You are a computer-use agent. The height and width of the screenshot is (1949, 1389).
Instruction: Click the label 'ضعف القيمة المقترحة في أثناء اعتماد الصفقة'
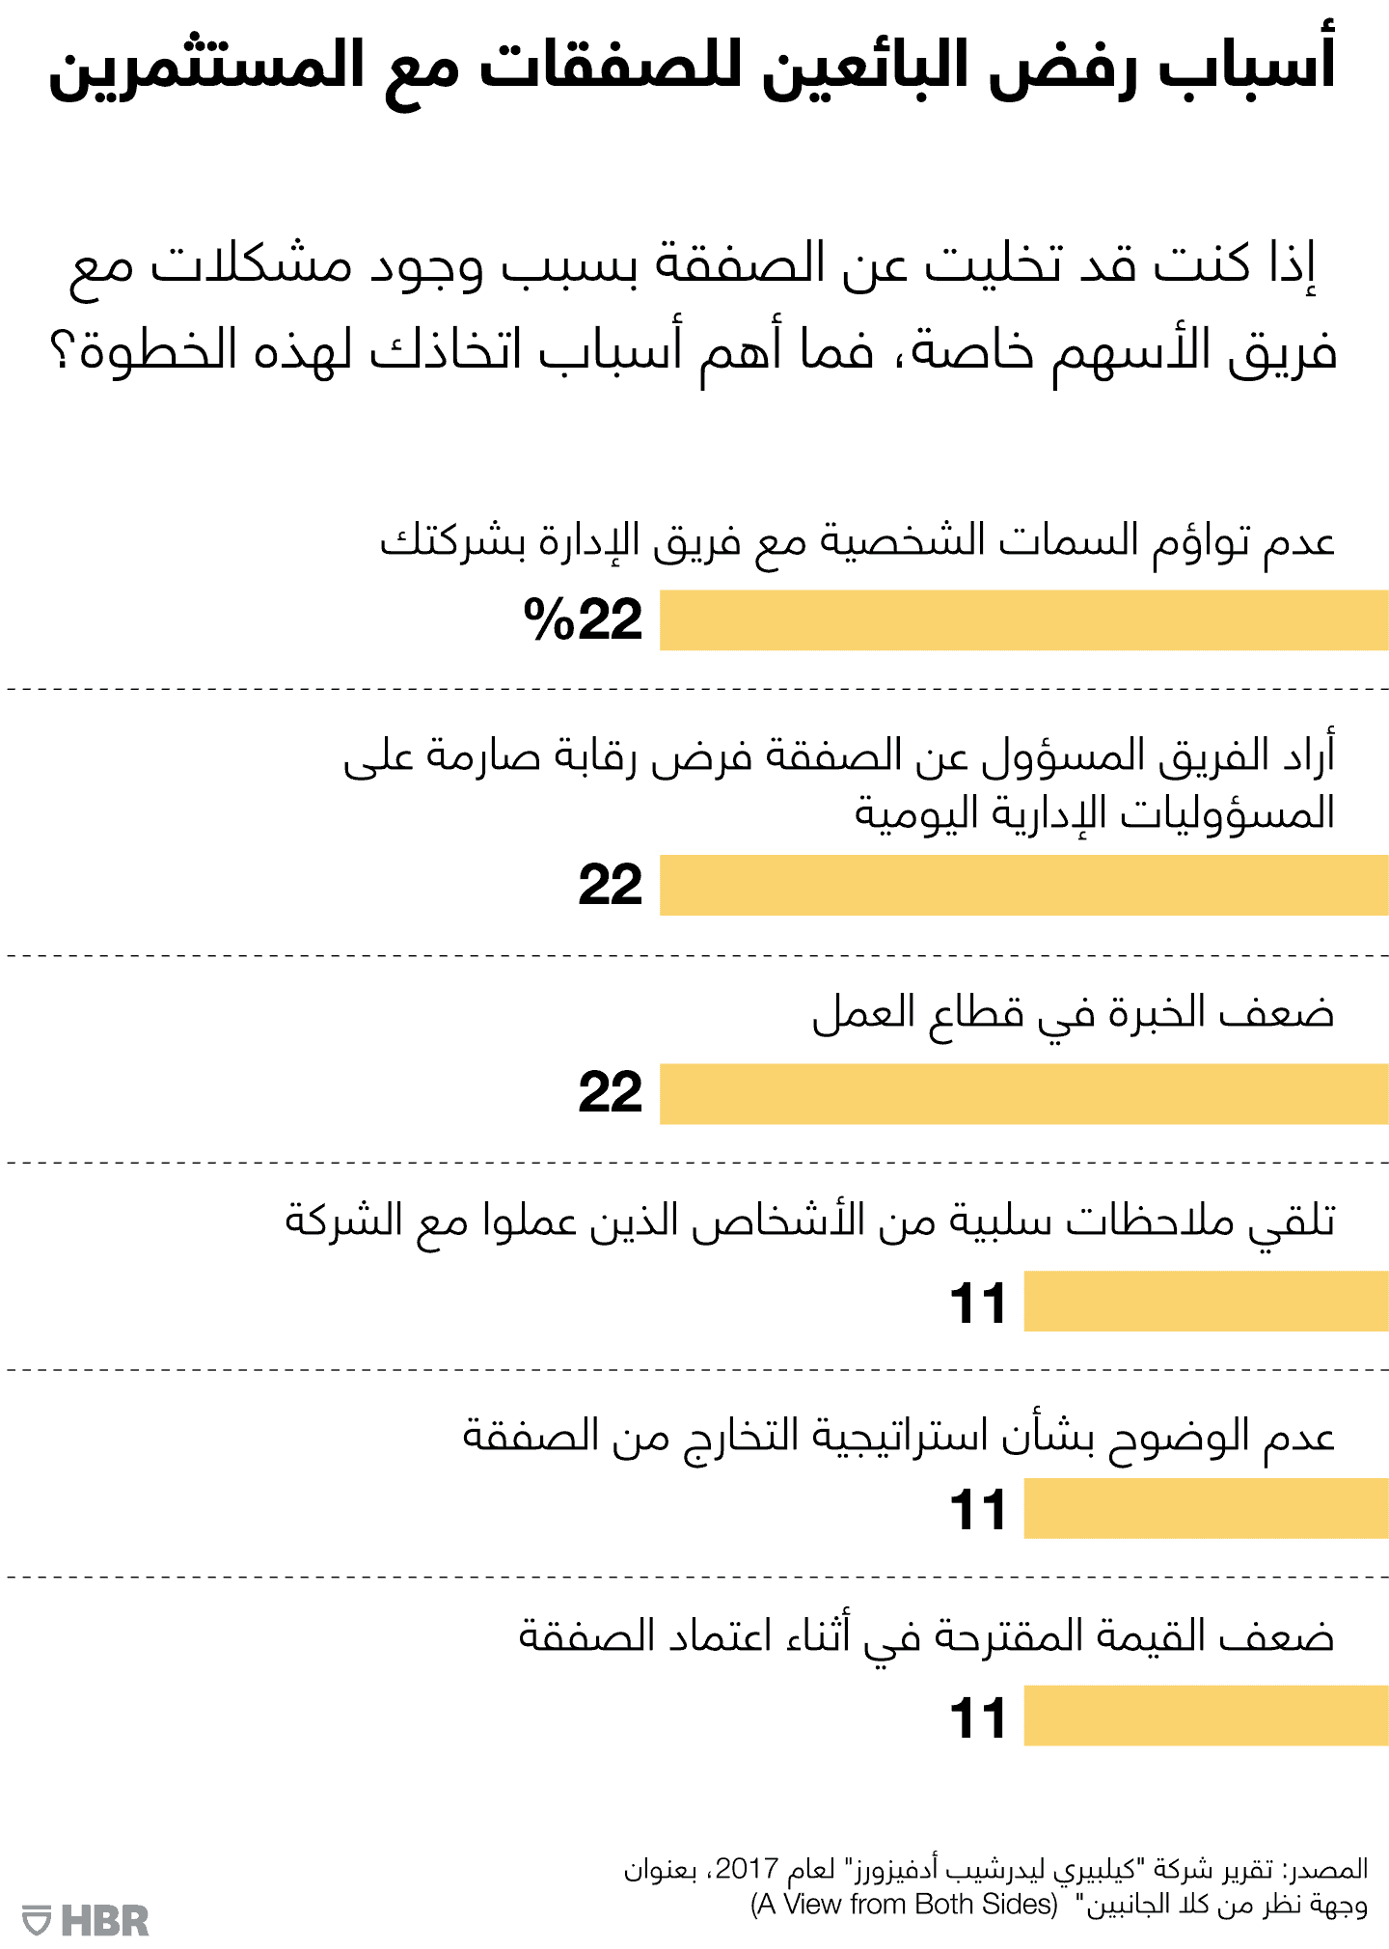coord(926,1637)
